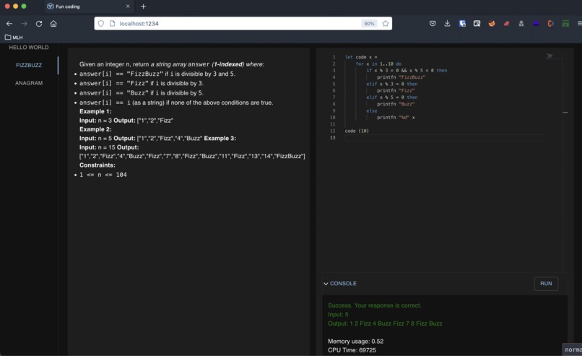
Task: Go back with the browser back arrow
Action: point(9,23)
